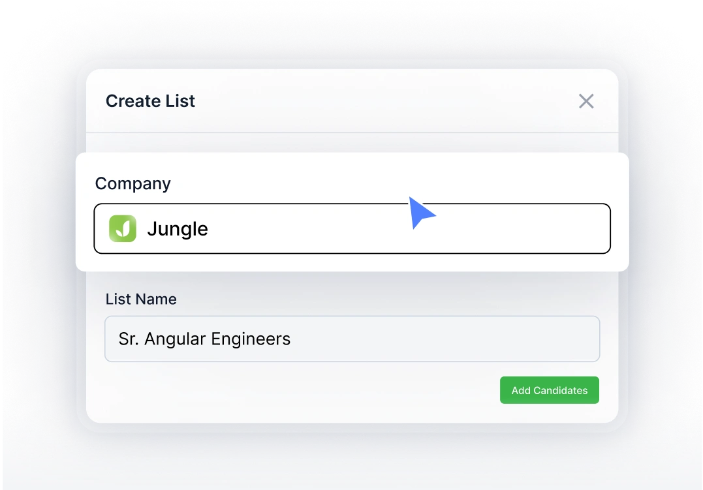Click the word Candidates on green button

pyautogui.click(x=561, y=390)
